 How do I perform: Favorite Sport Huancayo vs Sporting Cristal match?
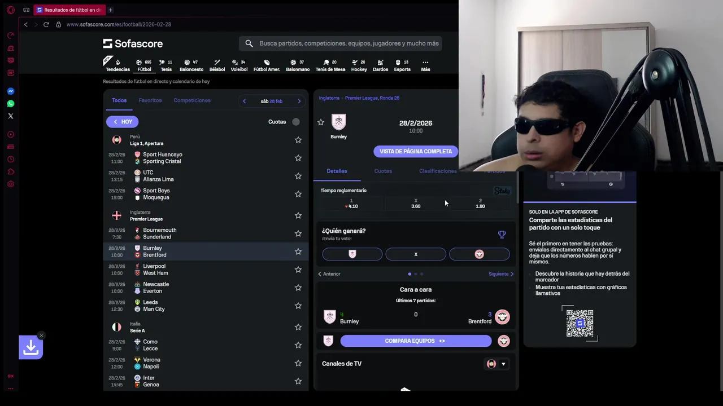tap(298, 158)
